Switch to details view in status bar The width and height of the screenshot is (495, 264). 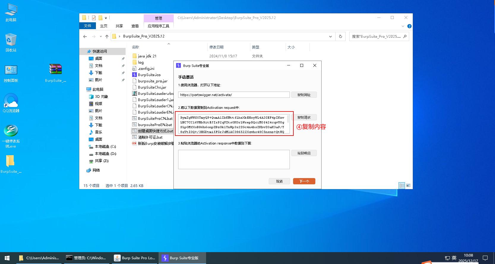click(x=402, y=186)
